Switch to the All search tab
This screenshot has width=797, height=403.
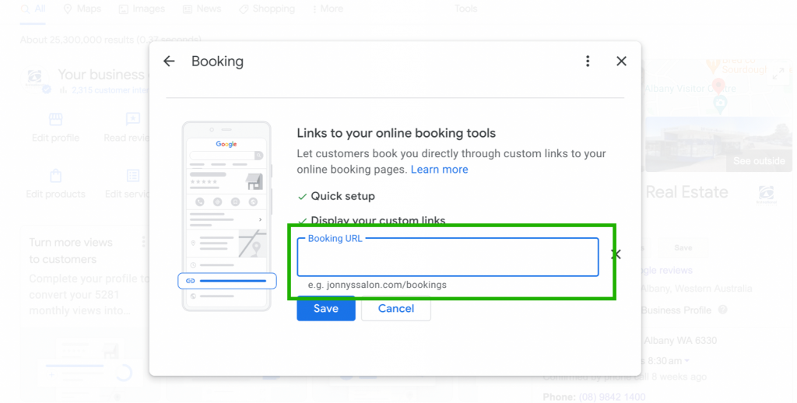click(33, 9)
